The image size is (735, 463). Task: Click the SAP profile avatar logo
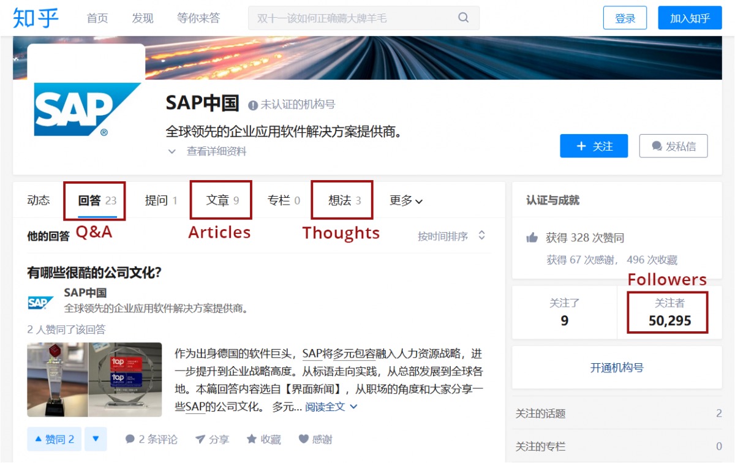click(x=86, y=109)
